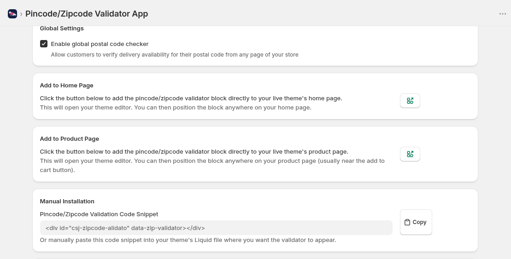Click the Pincode/Zipcode Validation Code Snippet label
Viewport: 511px width, 259px height.
coord(99,214)
